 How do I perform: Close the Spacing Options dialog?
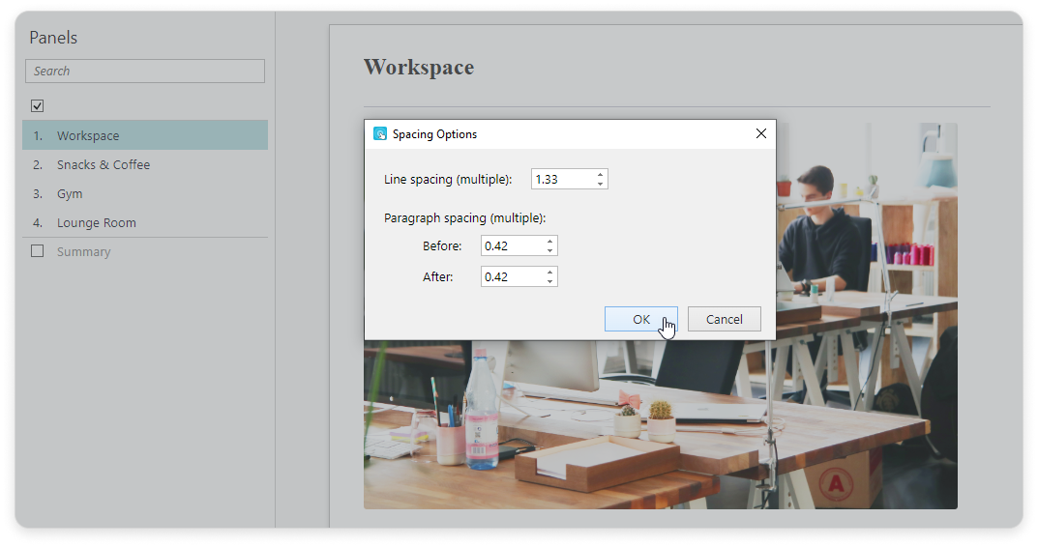click(760, 134)
